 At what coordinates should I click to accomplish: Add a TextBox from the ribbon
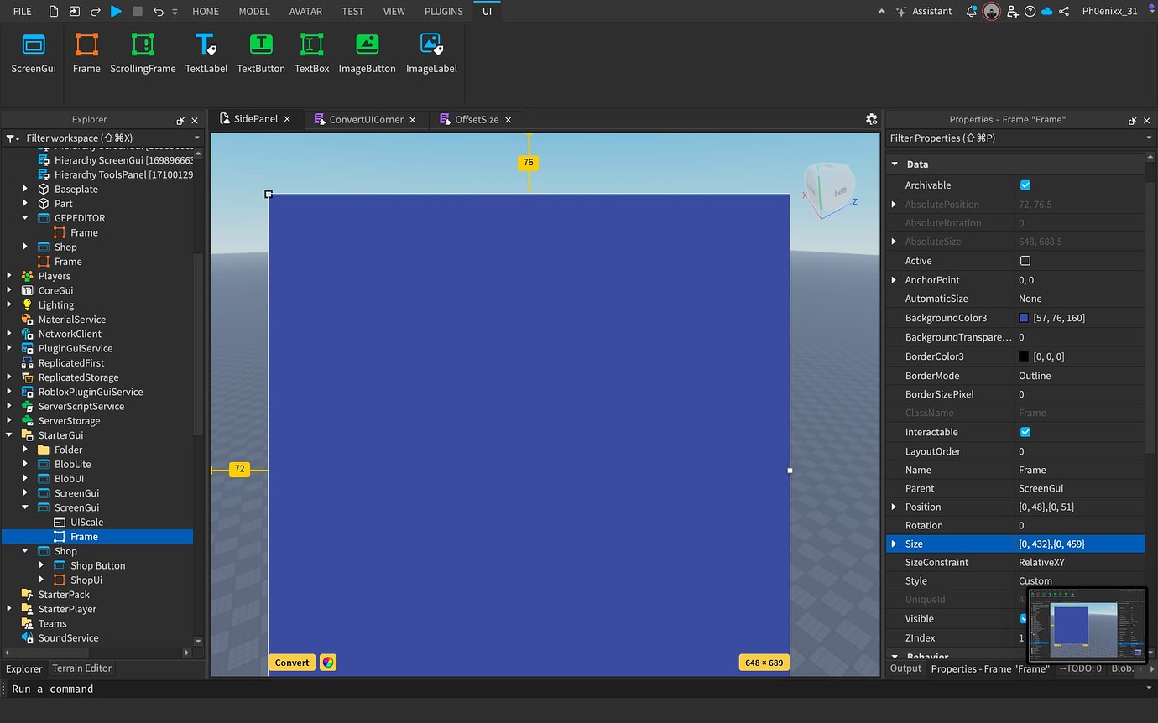311,54
